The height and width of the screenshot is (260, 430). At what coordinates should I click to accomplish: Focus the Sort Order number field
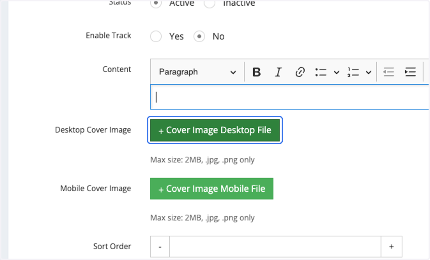tap(275, 246)
